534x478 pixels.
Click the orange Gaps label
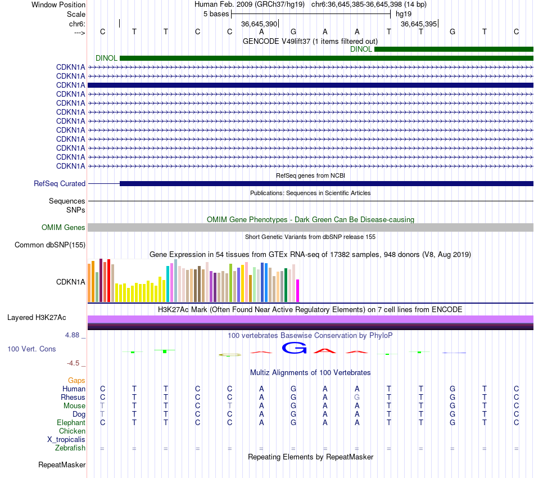pyautogui.click(x=76, y=381)
